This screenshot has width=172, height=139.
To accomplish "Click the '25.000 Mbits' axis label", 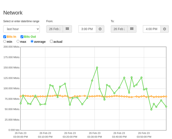I will click(12, 120).
